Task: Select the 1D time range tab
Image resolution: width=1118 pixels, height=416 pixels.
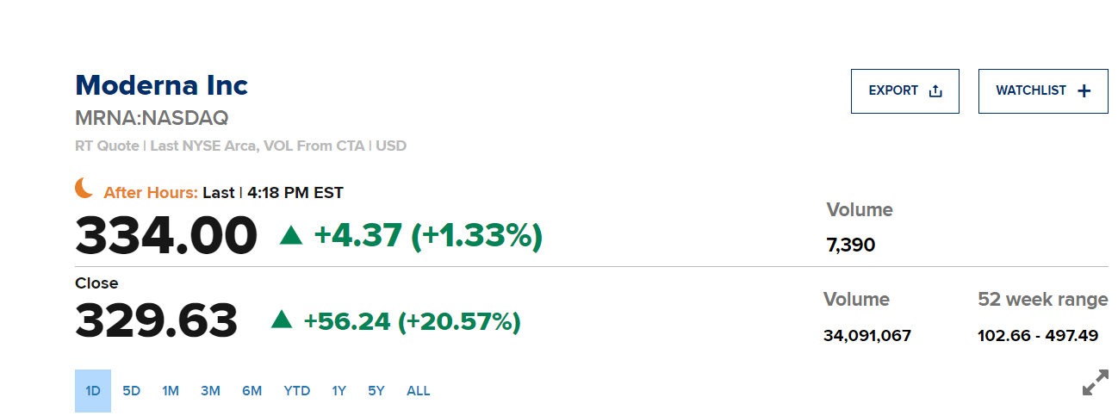Action: click(x=93, y=391)
